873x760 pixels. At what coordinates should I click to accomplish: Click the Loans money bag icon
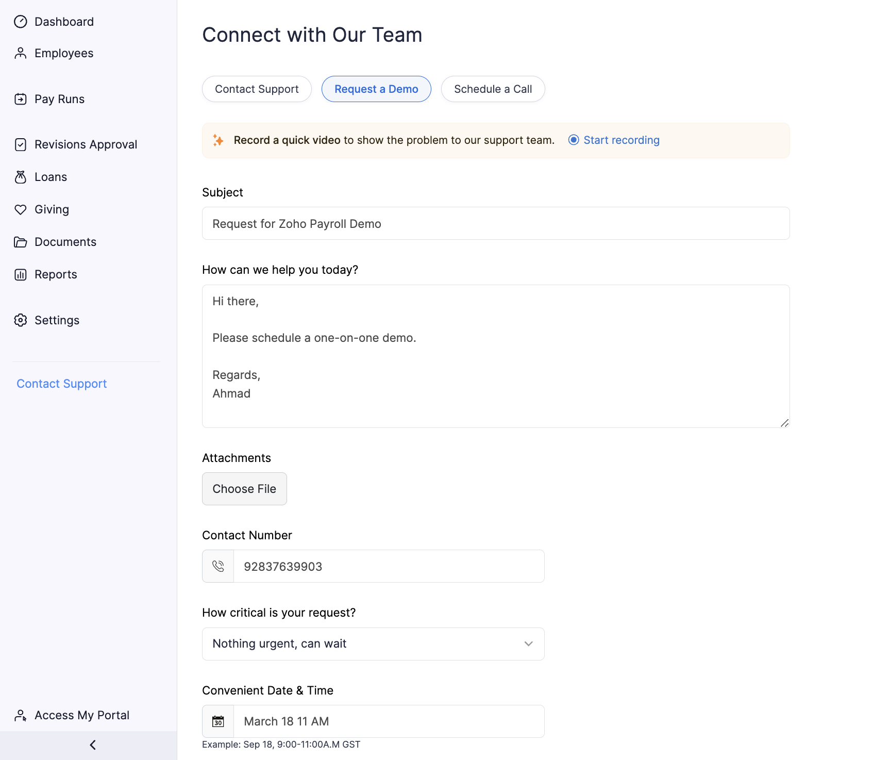(x=21, y=177)
